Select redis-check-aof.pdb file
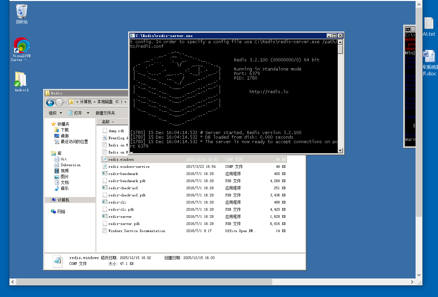Viewport: 438px width, 297px height. tap(194, 195)
